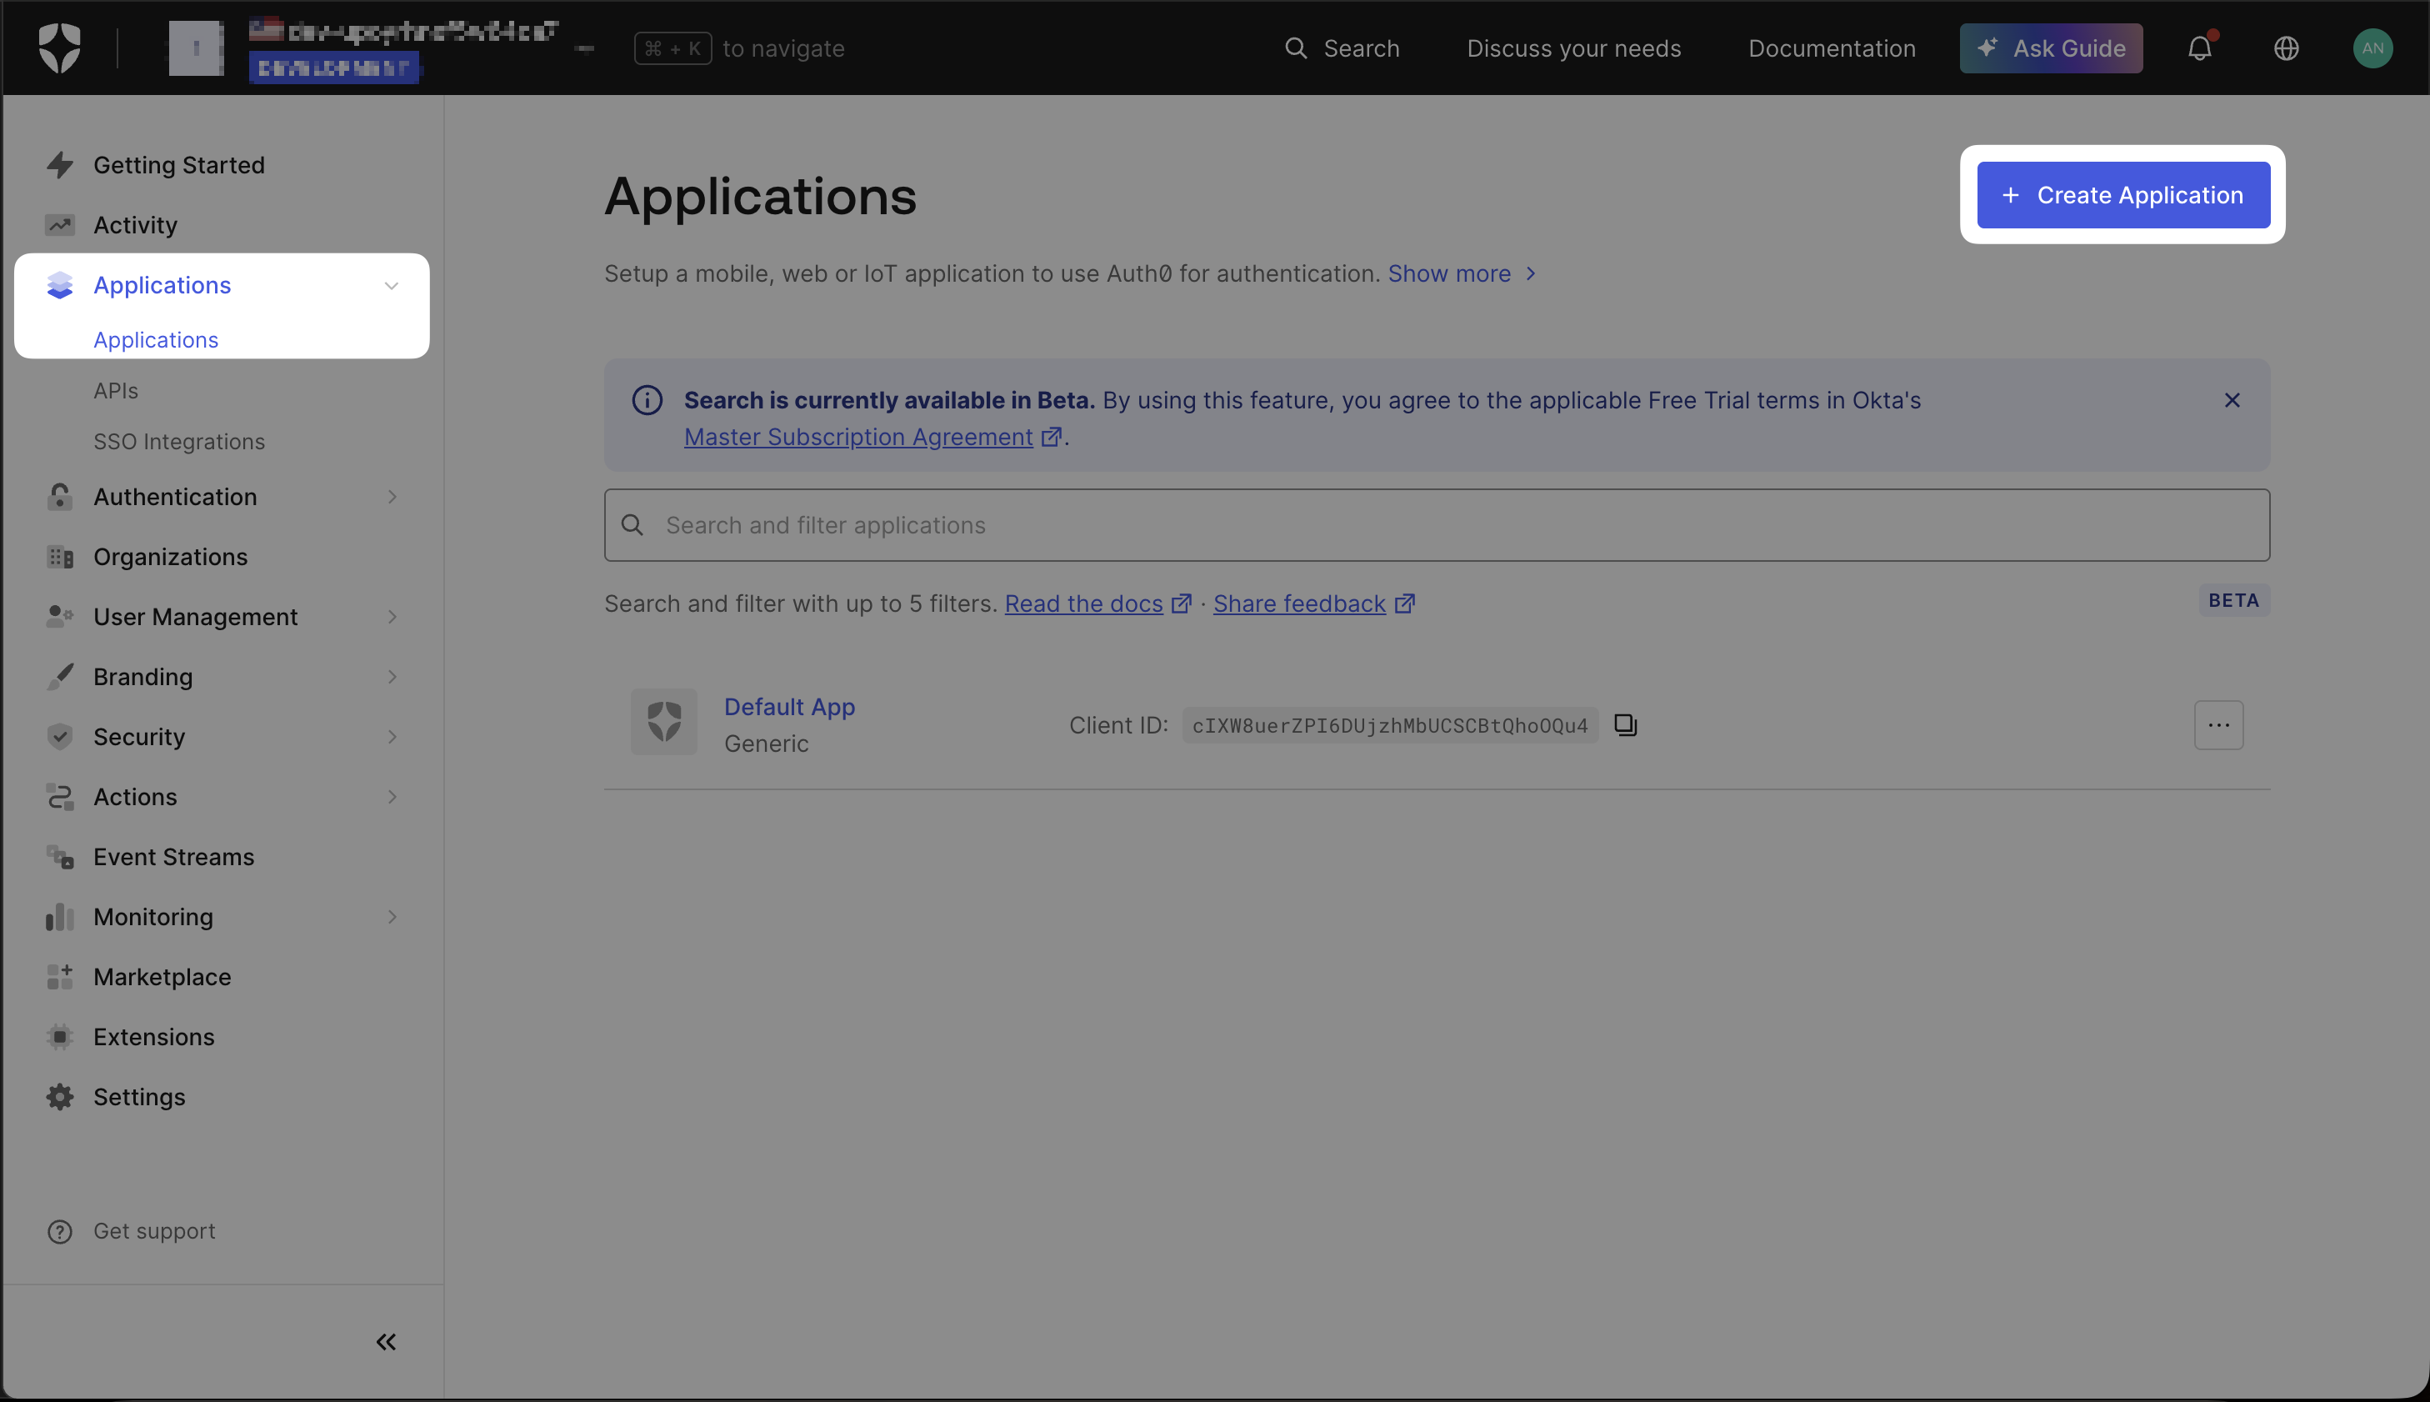
Task: Click the Security shield icon
Action: click(60, 737)
